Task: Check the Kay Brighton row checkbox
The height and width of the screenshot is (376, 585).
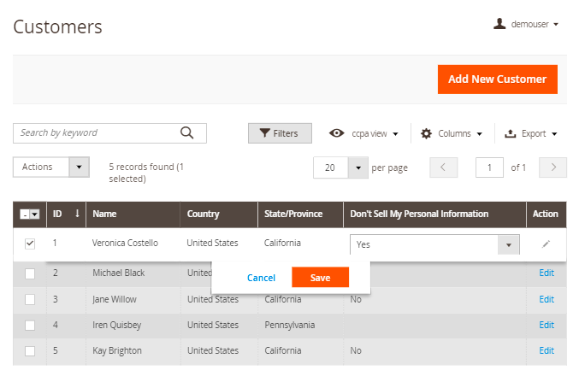Action: click(x=30, y=350)
